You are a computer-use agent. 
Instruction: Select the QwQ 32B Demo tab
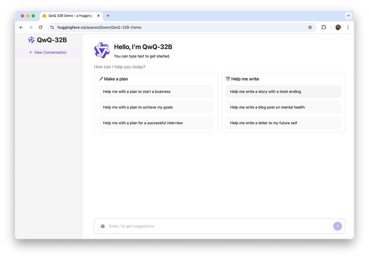[70, 16]
